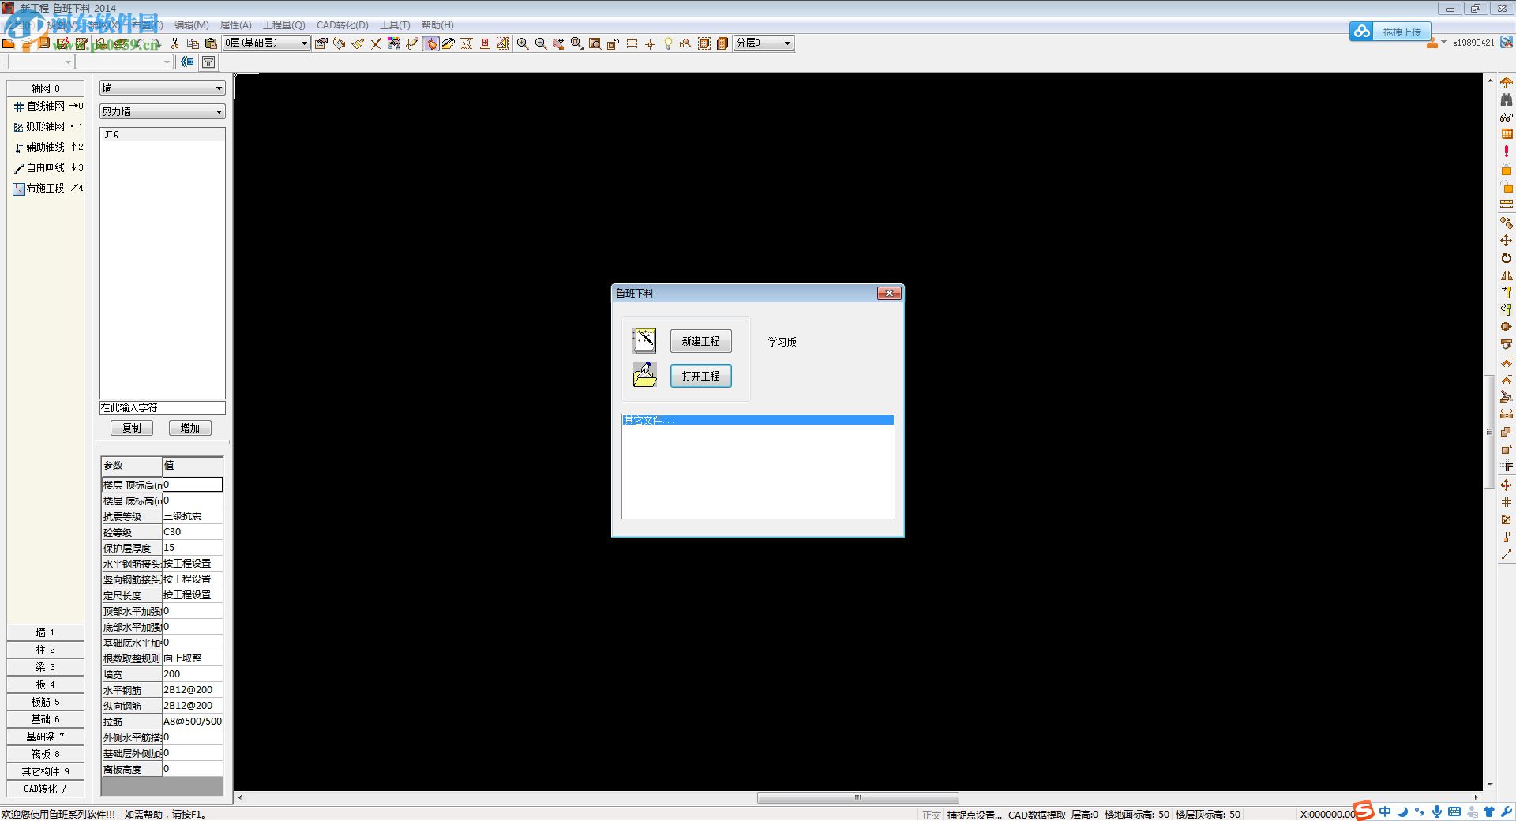The height and width of the screenshot is (821, 1516).
Task: Click the 拖拽上传 upload button
Action: [1401, 32]
